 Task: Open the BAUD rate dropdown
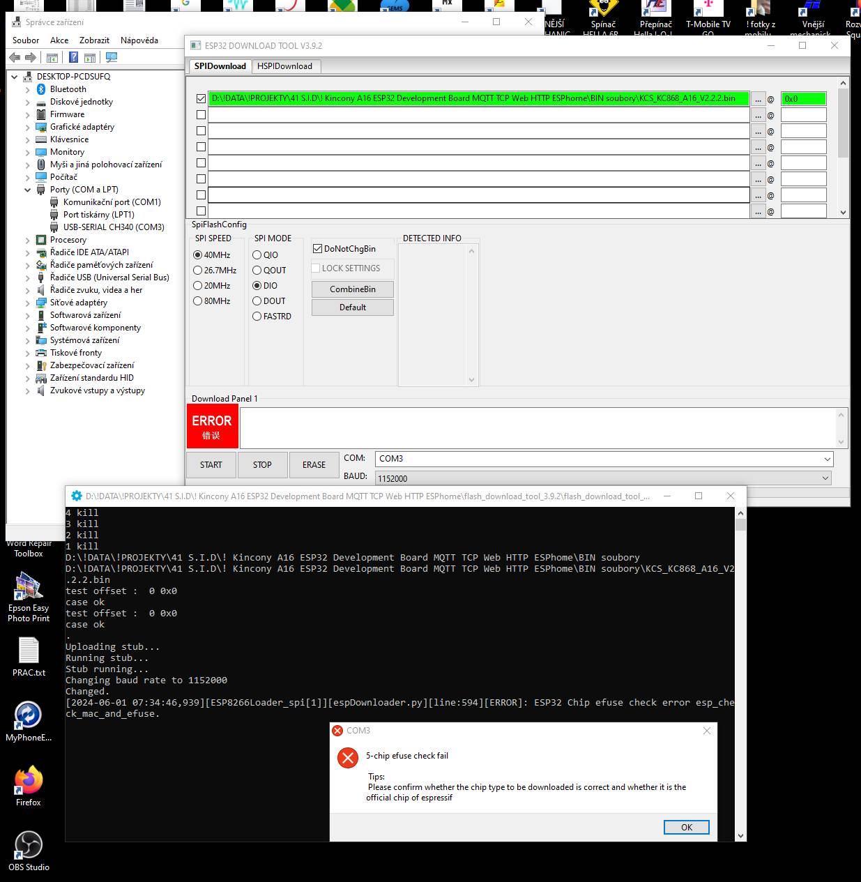click(825, 478)
